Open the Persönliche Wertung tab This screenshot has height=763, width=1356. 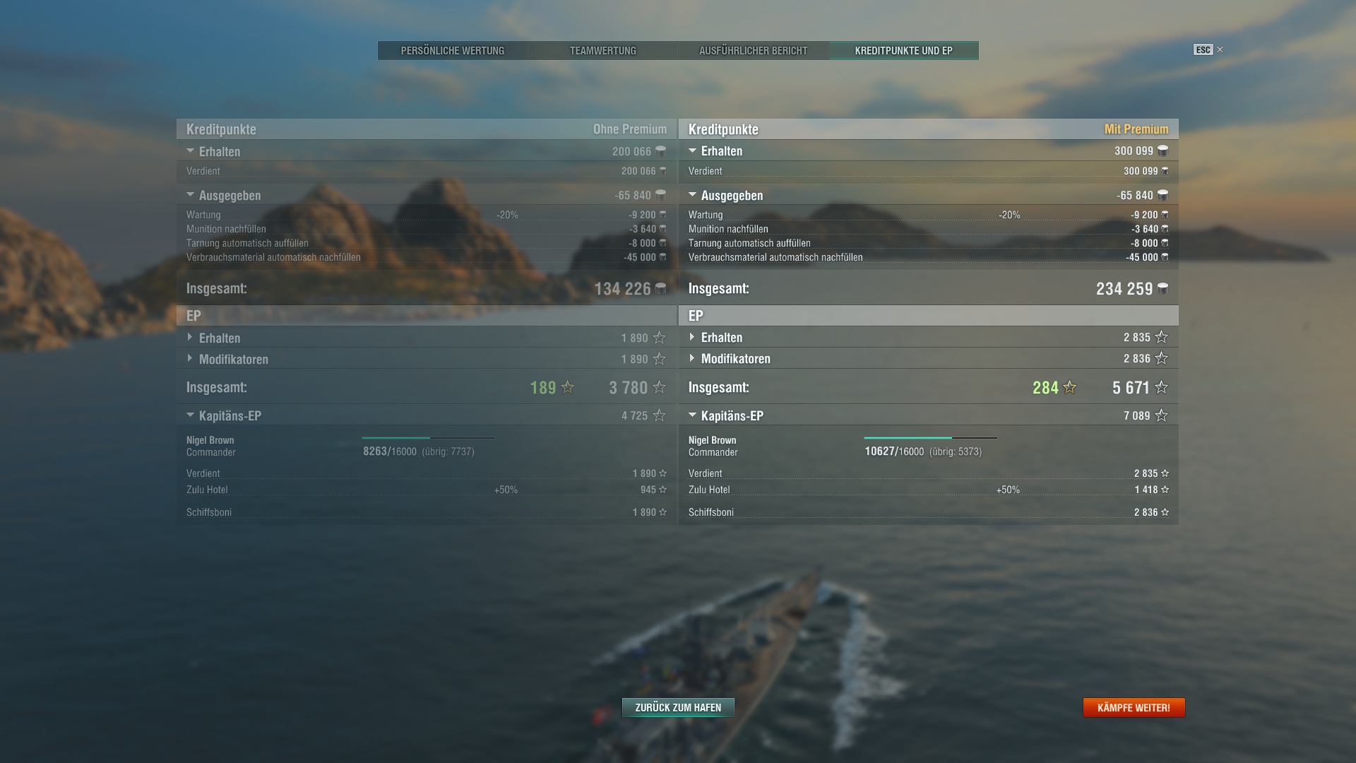click(453, 50)
